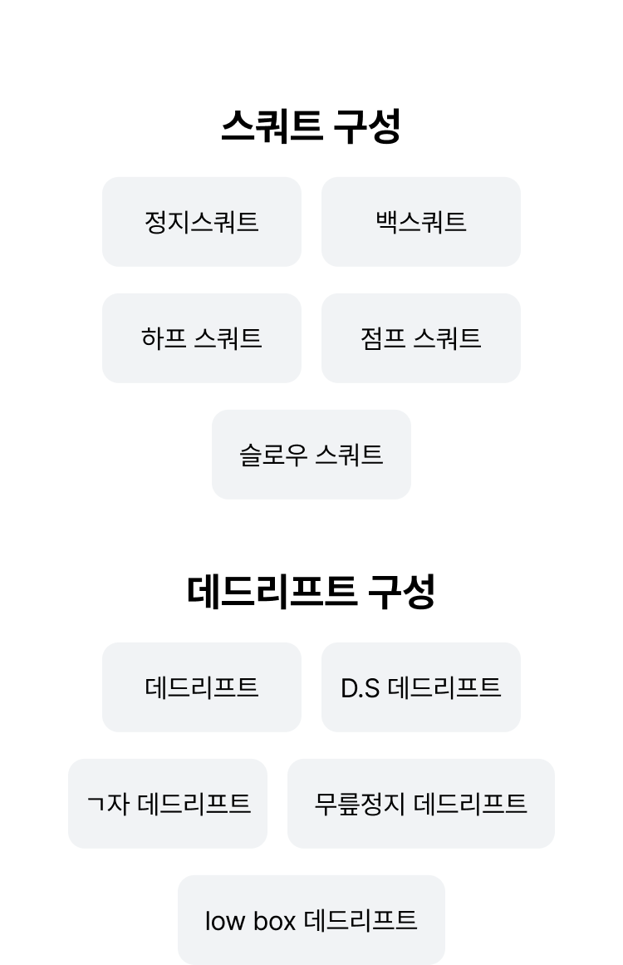Tap the 하프 스쿼트 button
The height and width of the screenshot is (965, 623).
point(202,337)
